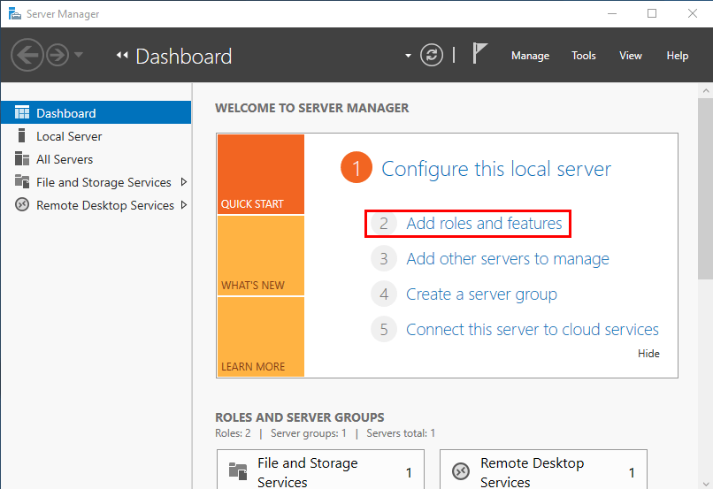Open File and Storage Services navigation item

click(96, 182)
